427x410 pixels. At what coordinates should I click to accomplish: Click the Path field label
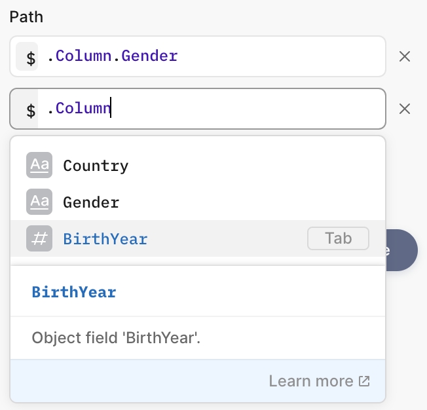pos(26,17)
